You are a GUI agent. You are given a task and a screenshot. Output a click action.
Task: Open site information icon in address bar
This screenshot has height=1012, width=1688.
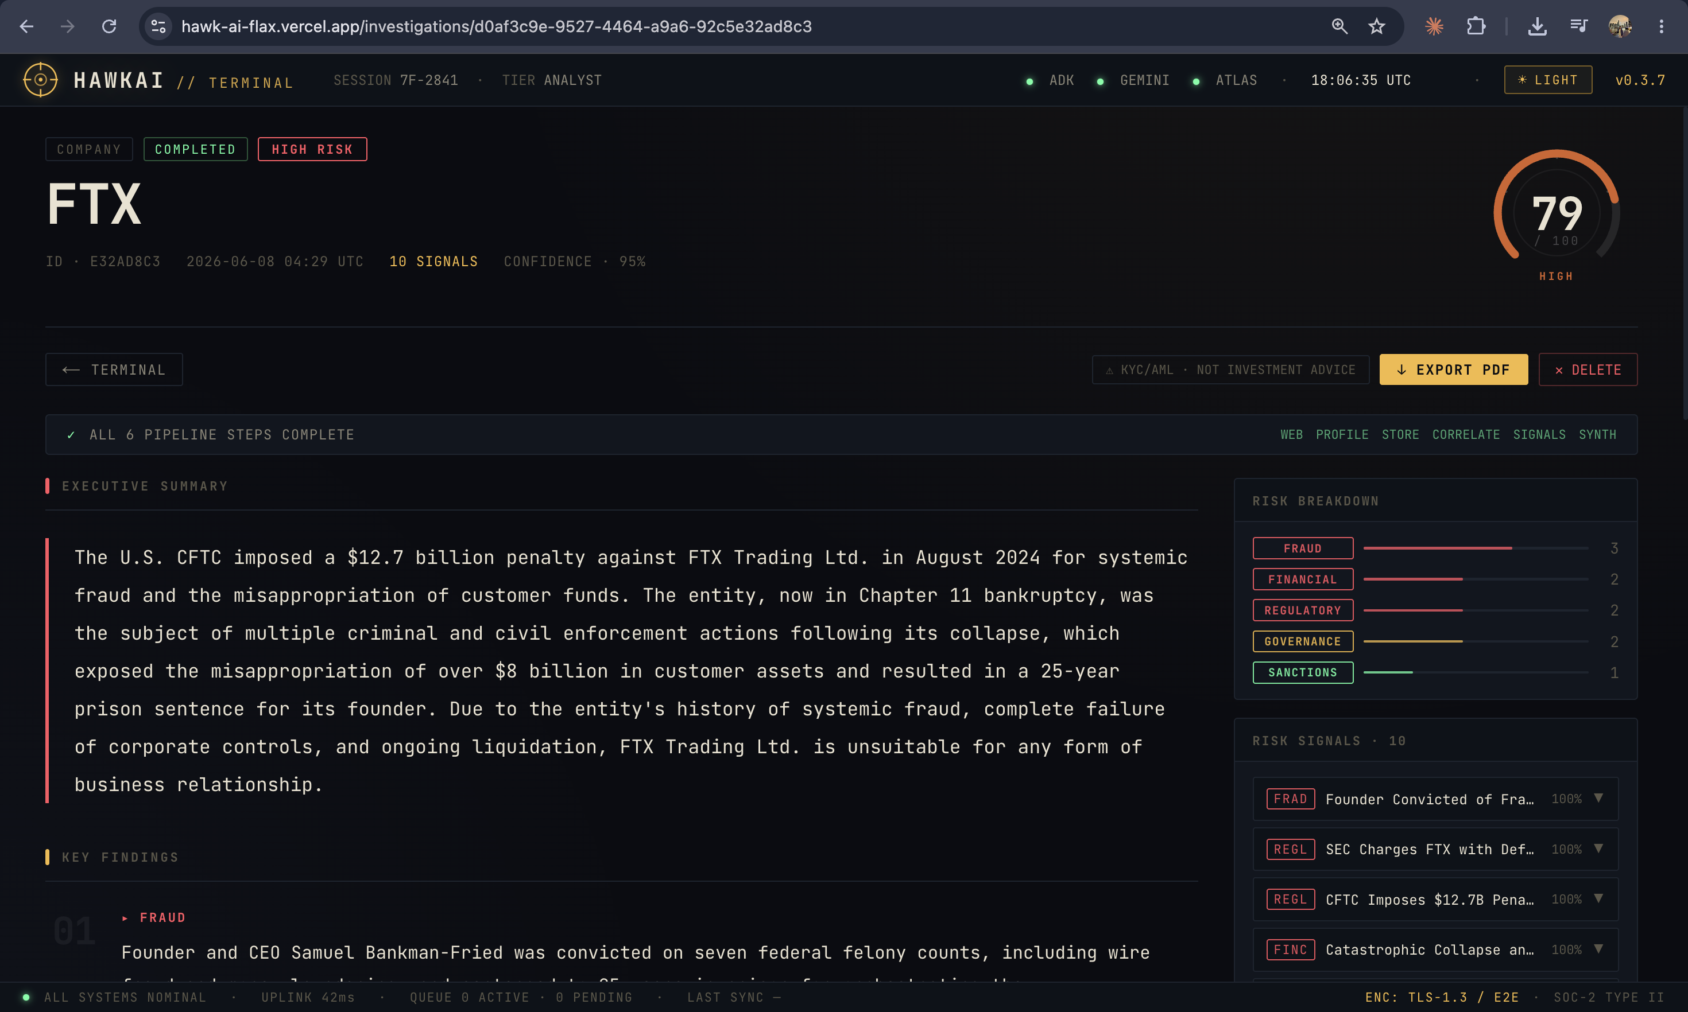click(158, 26)
